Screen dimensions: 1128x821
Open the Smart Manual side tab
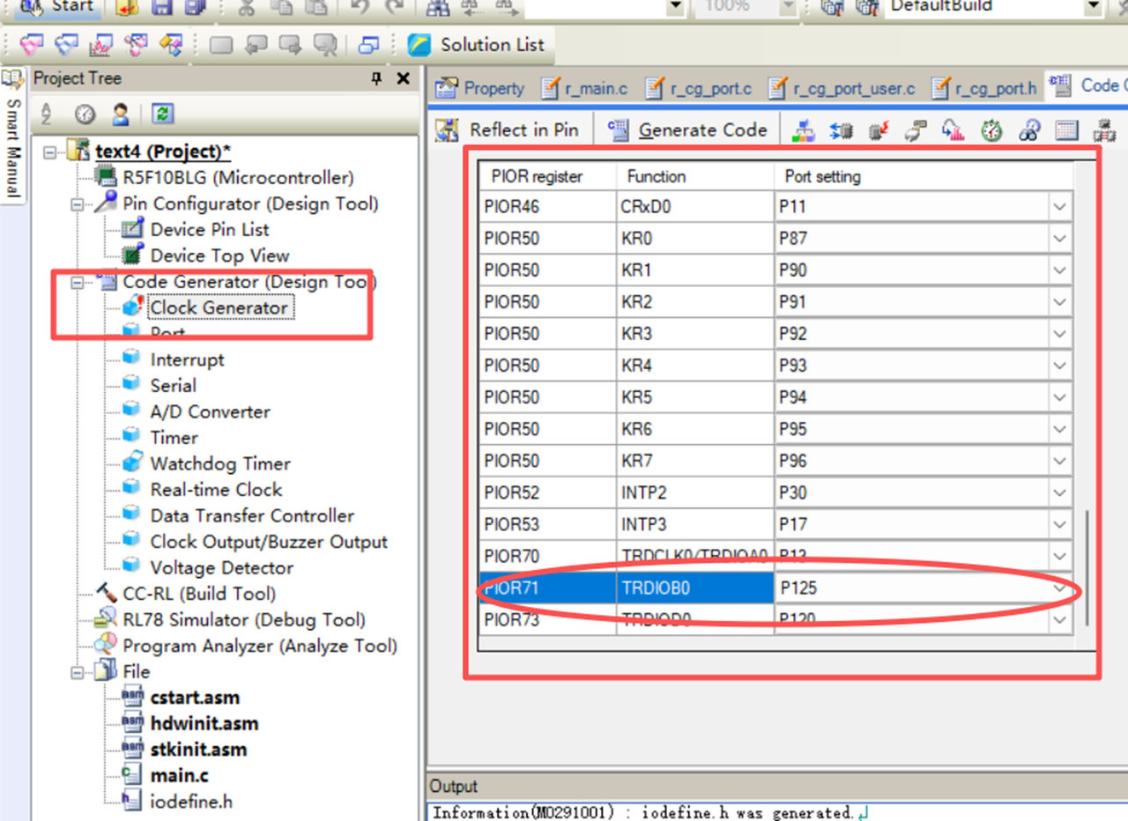pyautogui.click(x=12, y=136)
